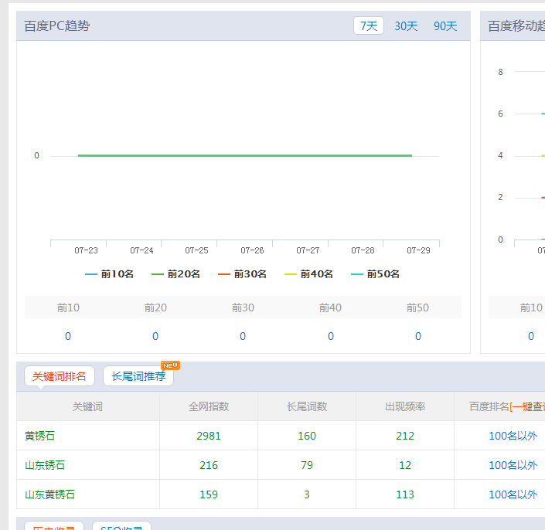Click 山东黄锈石 出现频率 value 113
545x530 pixels.
405,494
